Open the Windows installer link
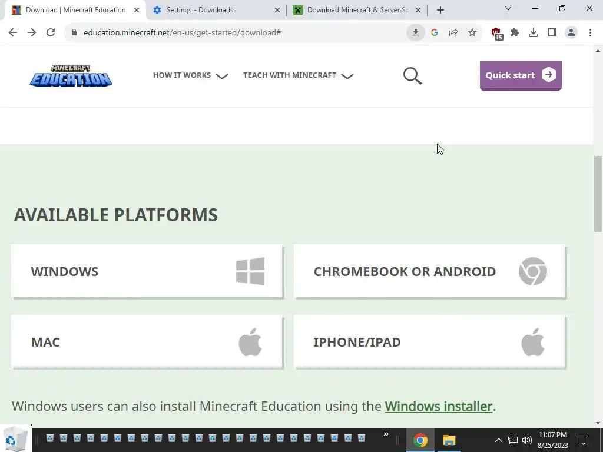The width and height of the screenshot is (603, 452). pos(438,406)
